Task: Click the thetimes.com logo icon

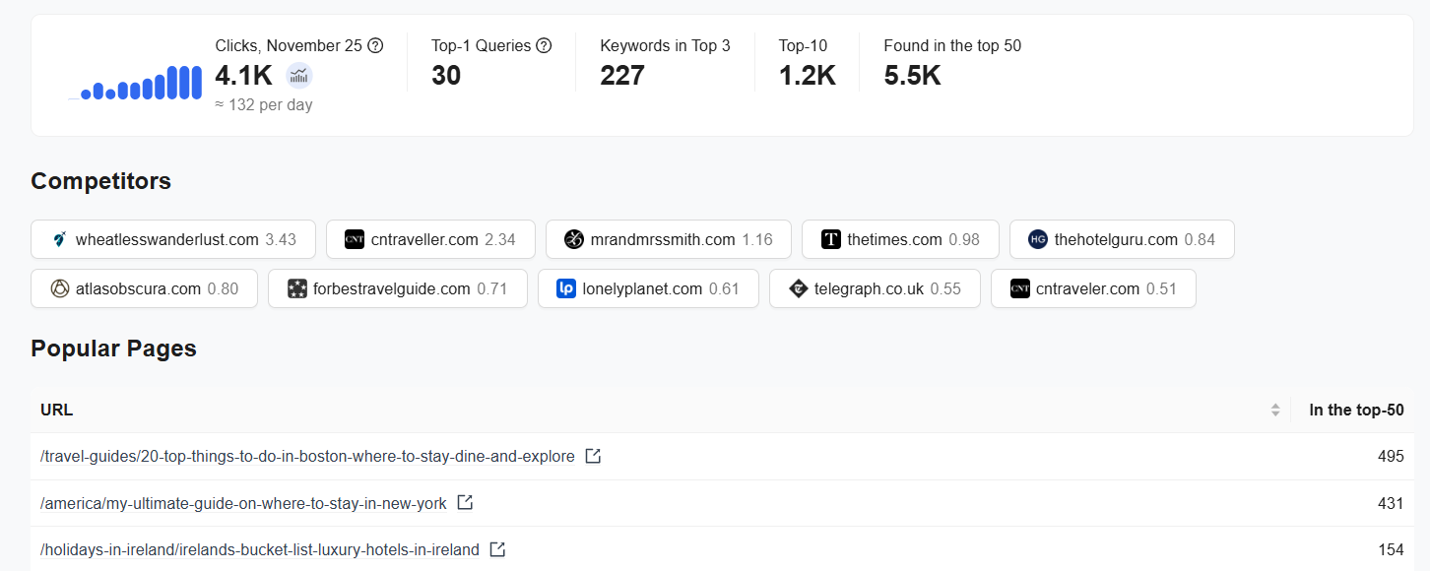Action: (x=831, y=239)
